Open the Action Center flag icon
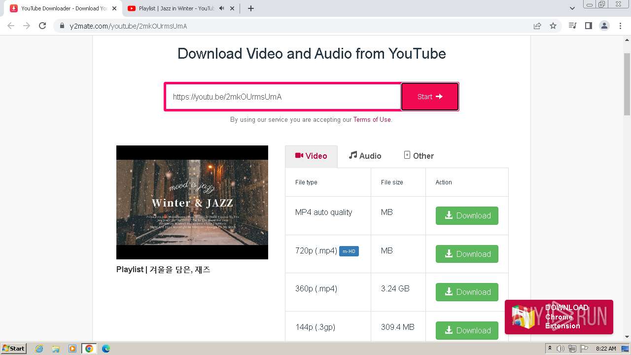The width and height of the screenshot is (631, 355). 584,349
